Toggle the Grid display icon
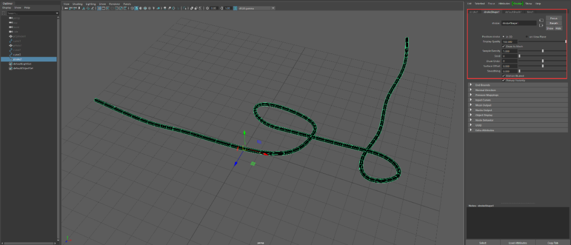 point(99,8)
